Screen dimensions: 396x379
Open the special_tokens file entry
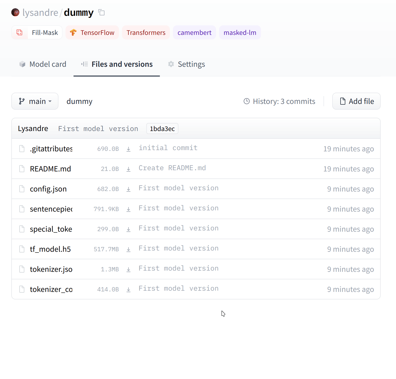51,229
